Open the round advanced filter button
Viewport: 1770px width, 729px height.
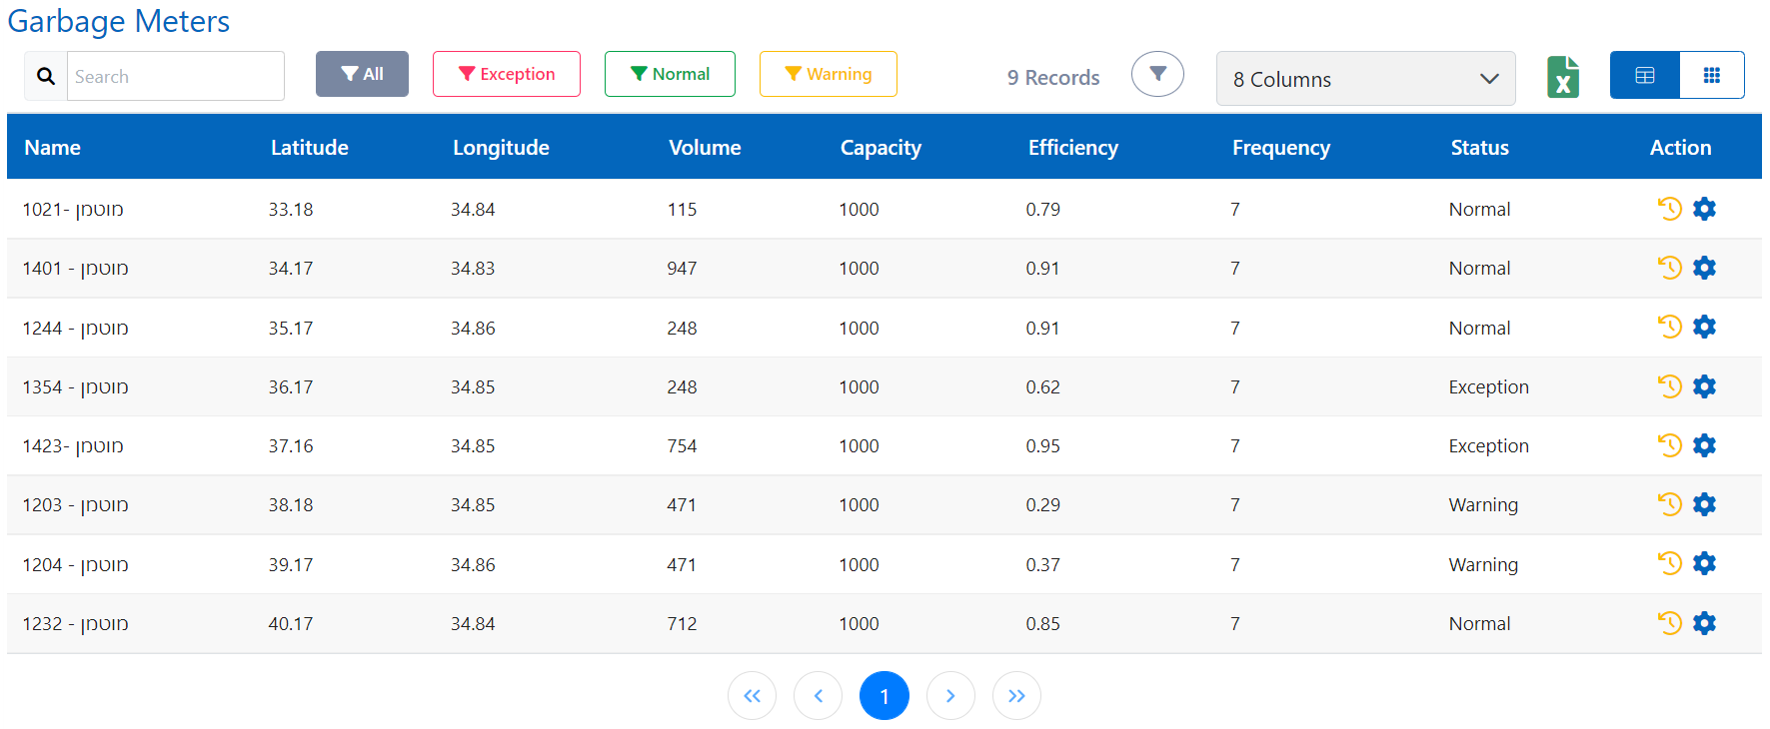[x=1157, y=74]
